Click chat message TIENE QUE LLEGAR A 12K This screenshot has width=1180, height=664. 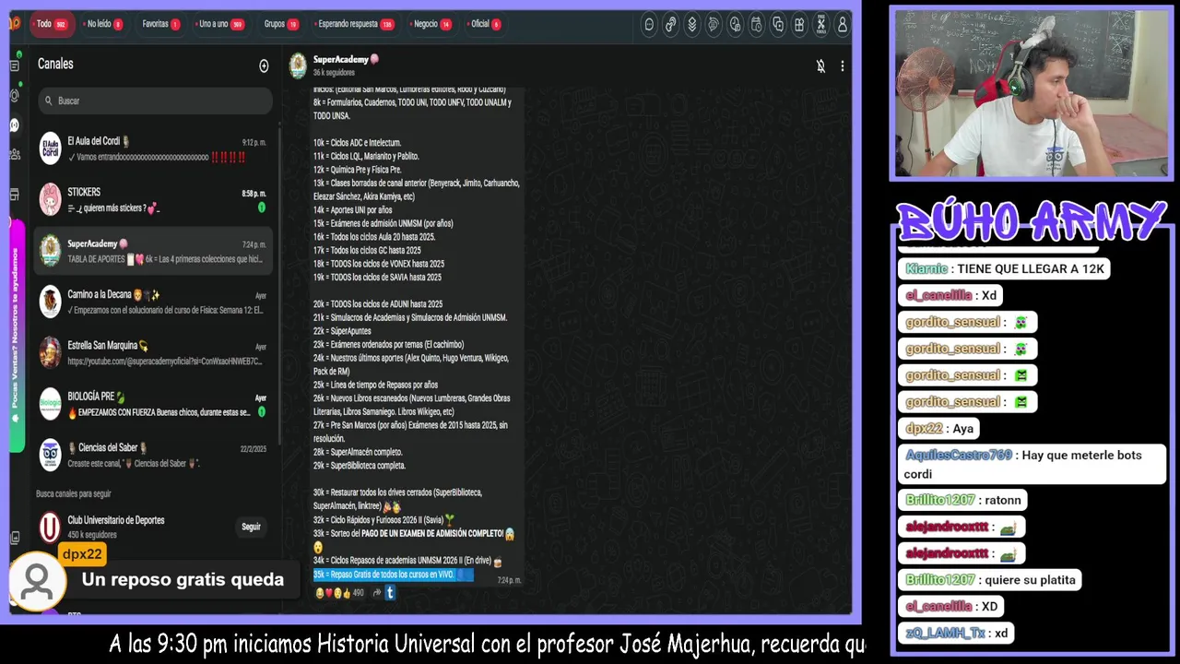pos(1002,268)
